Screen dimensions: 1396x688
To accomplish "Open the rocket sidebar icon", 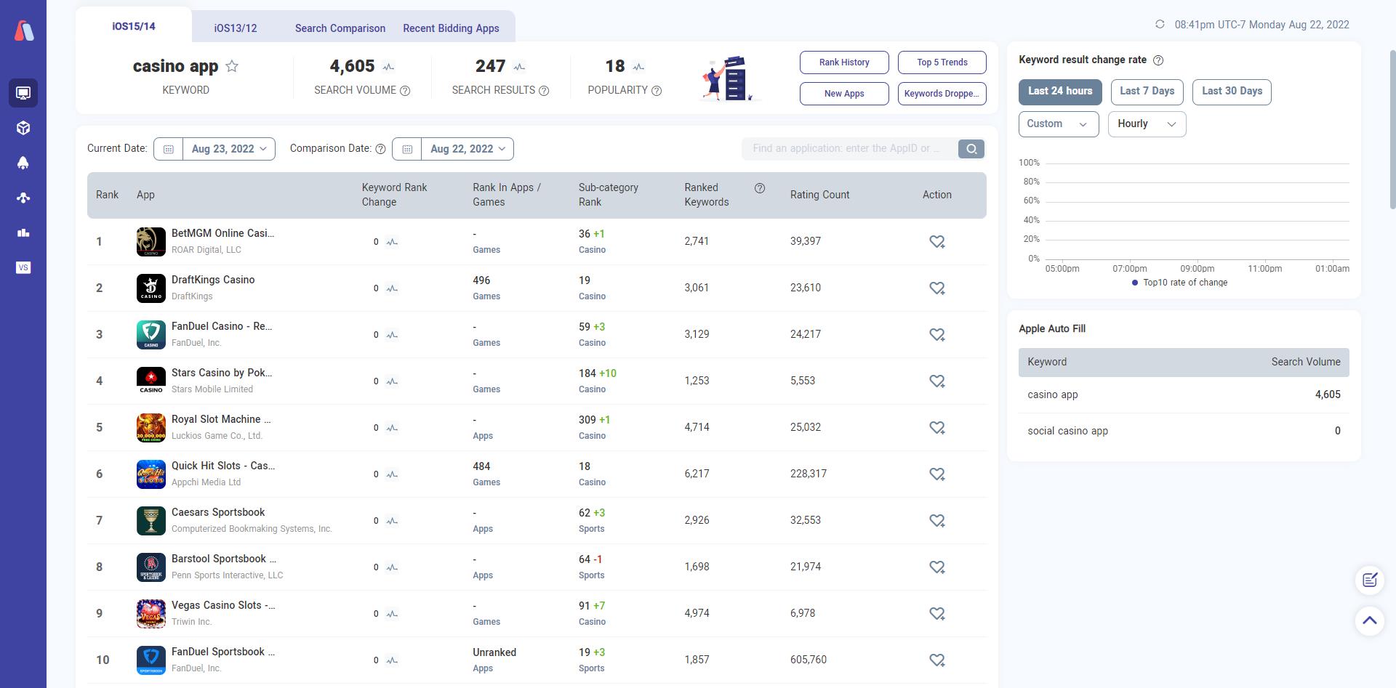I will [x=23, y=163].
